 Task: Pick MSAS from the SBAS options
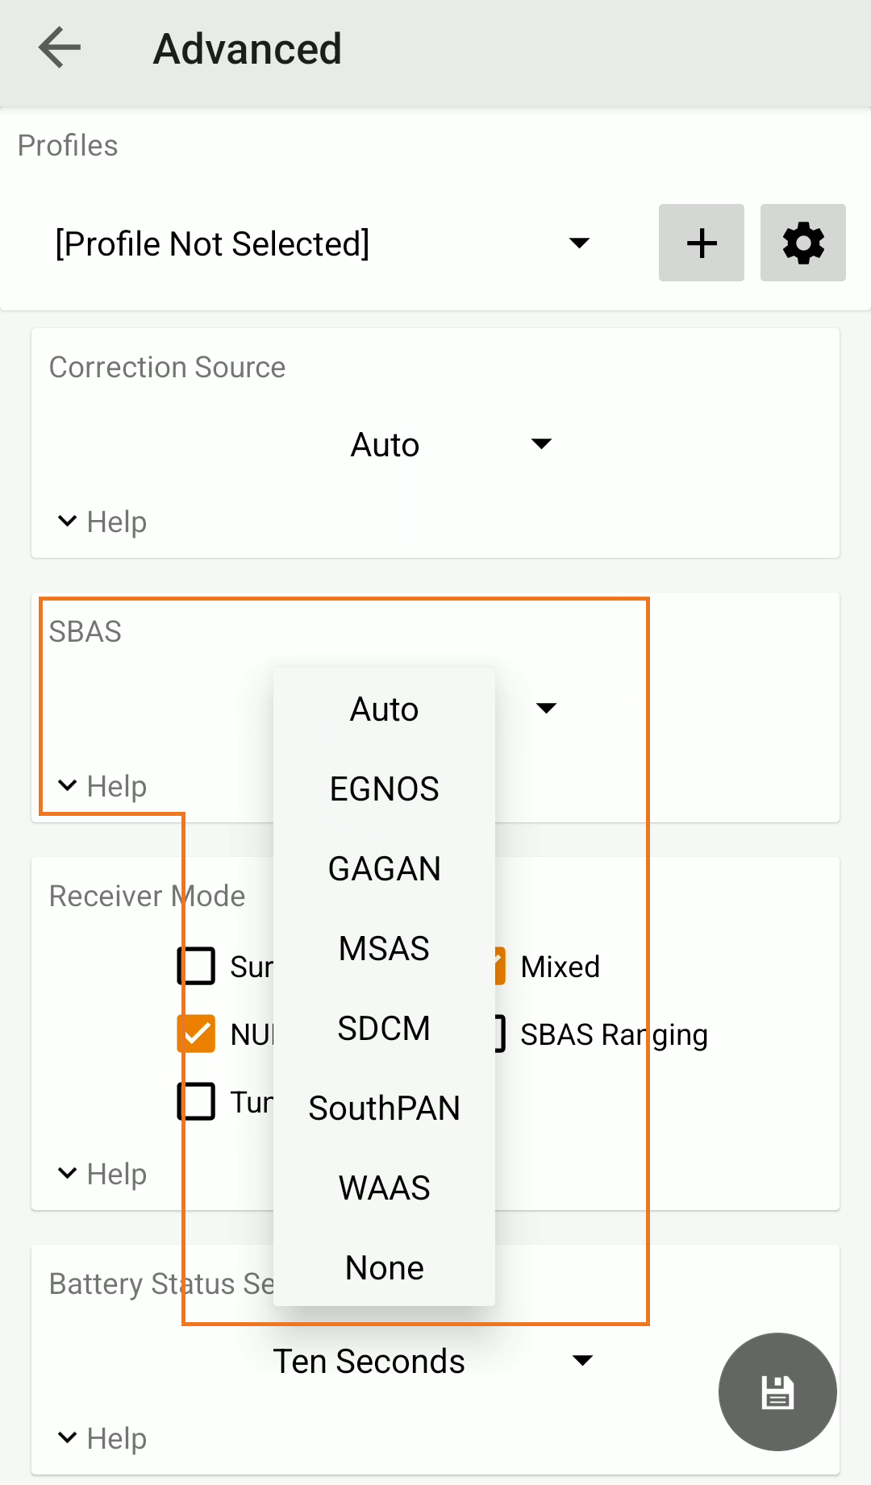click(x=384, y=948)
